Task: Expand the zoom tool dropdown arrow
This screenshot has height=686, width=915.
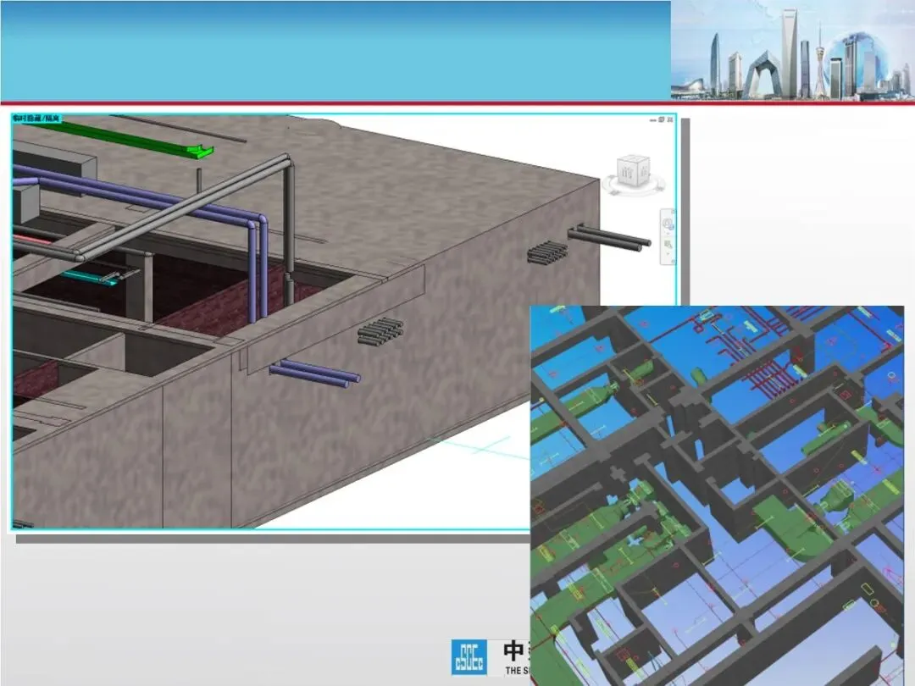Action: tap(668, 254)
